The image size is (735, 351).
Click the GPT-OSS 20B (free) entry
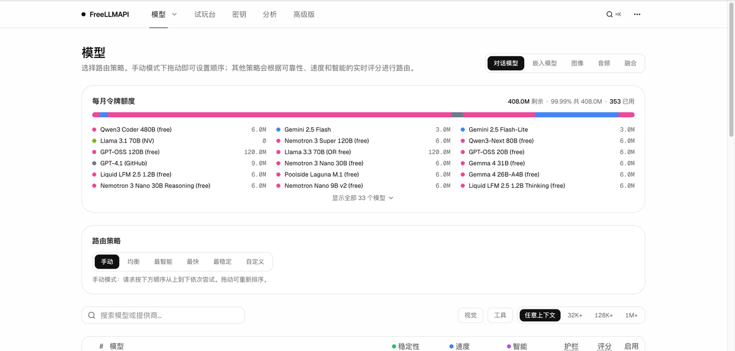click(x=548, y=152)
